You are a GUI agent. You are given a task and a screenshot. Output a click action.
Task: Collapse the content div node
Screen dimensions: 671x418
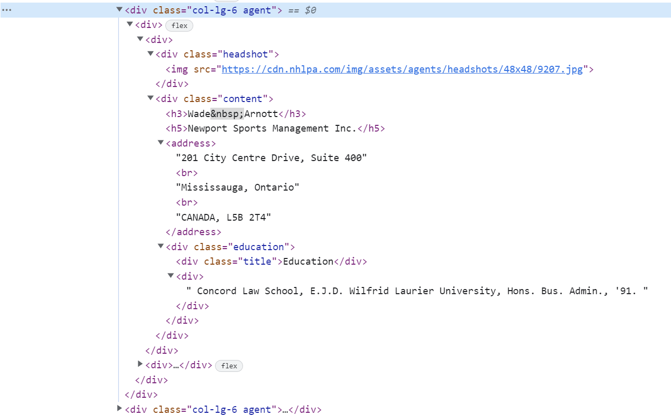(150, 98)
